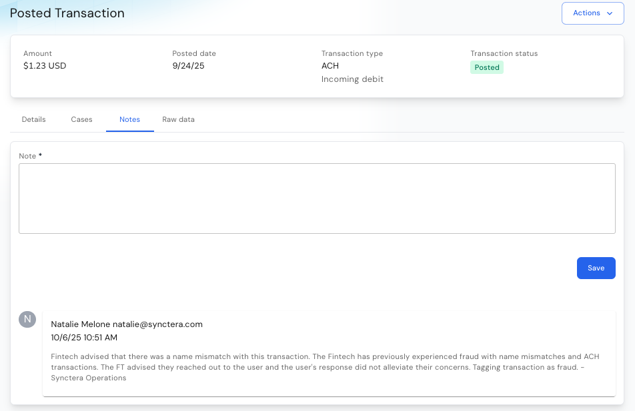Click the ACH transaction type value

click(x=330, y=65)
